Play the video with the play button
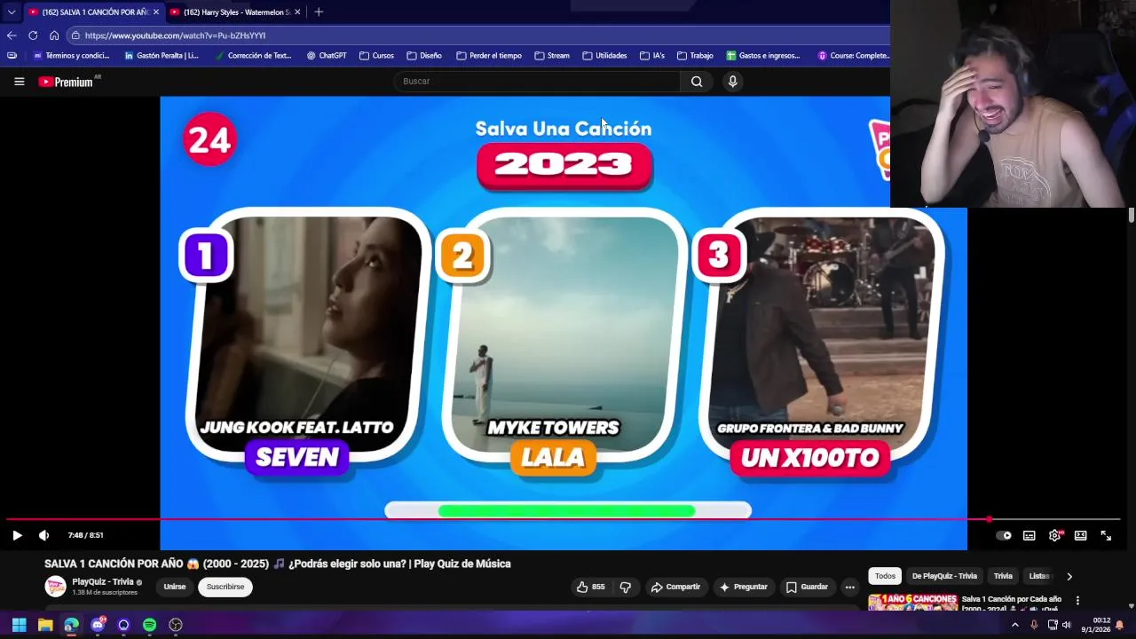This screenshot has height=639, width=1136. [17, 535]
